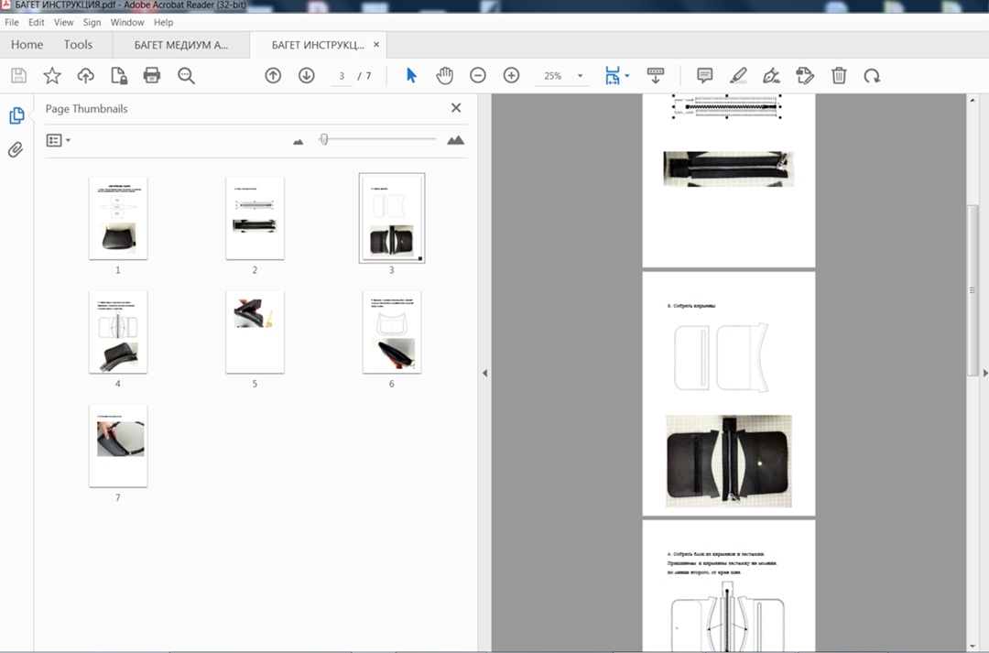
Task: Click the Rotate page icon
Action: (x=872, y=76)
